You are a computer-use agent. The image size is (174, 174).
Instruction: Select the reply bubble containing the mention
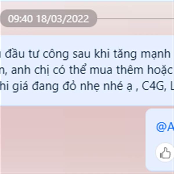click(160, 139)
